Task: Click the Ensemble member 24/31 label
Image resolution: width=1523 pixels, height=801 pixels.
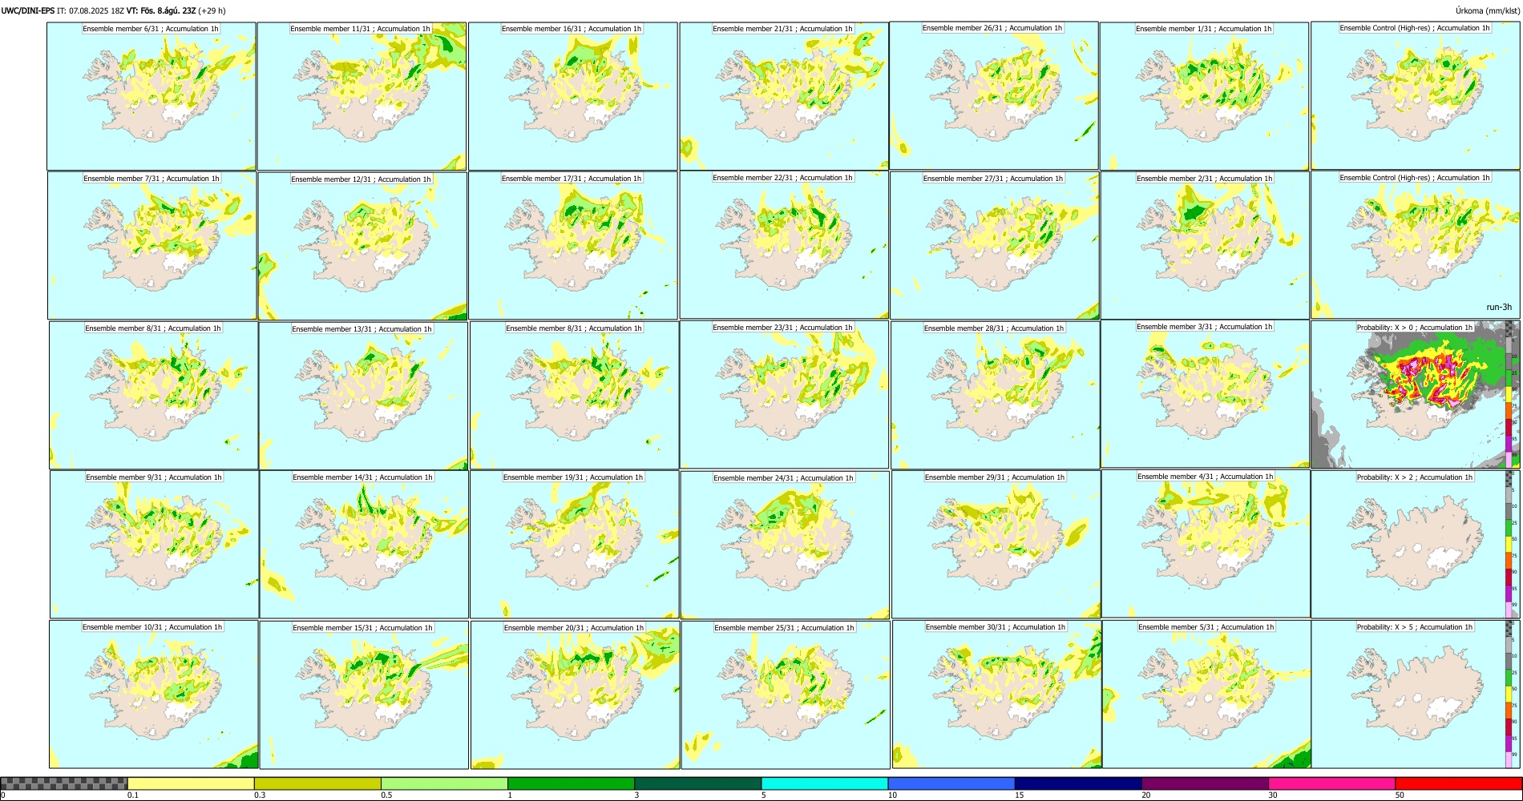Action: pyautogui.click(x=783, y=478)
